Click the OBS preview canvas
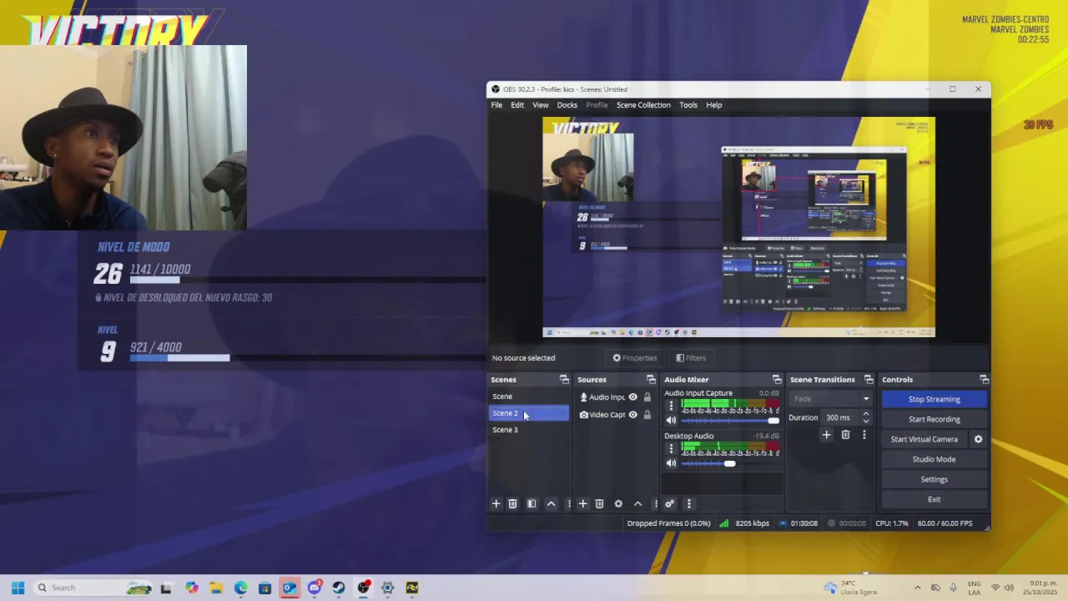The height and width of the screenshot is (601, 1068). point(738,227)
